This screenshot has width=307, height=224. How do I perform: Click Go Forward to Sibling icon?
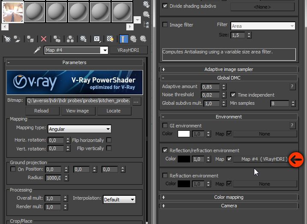pos(143,39)
